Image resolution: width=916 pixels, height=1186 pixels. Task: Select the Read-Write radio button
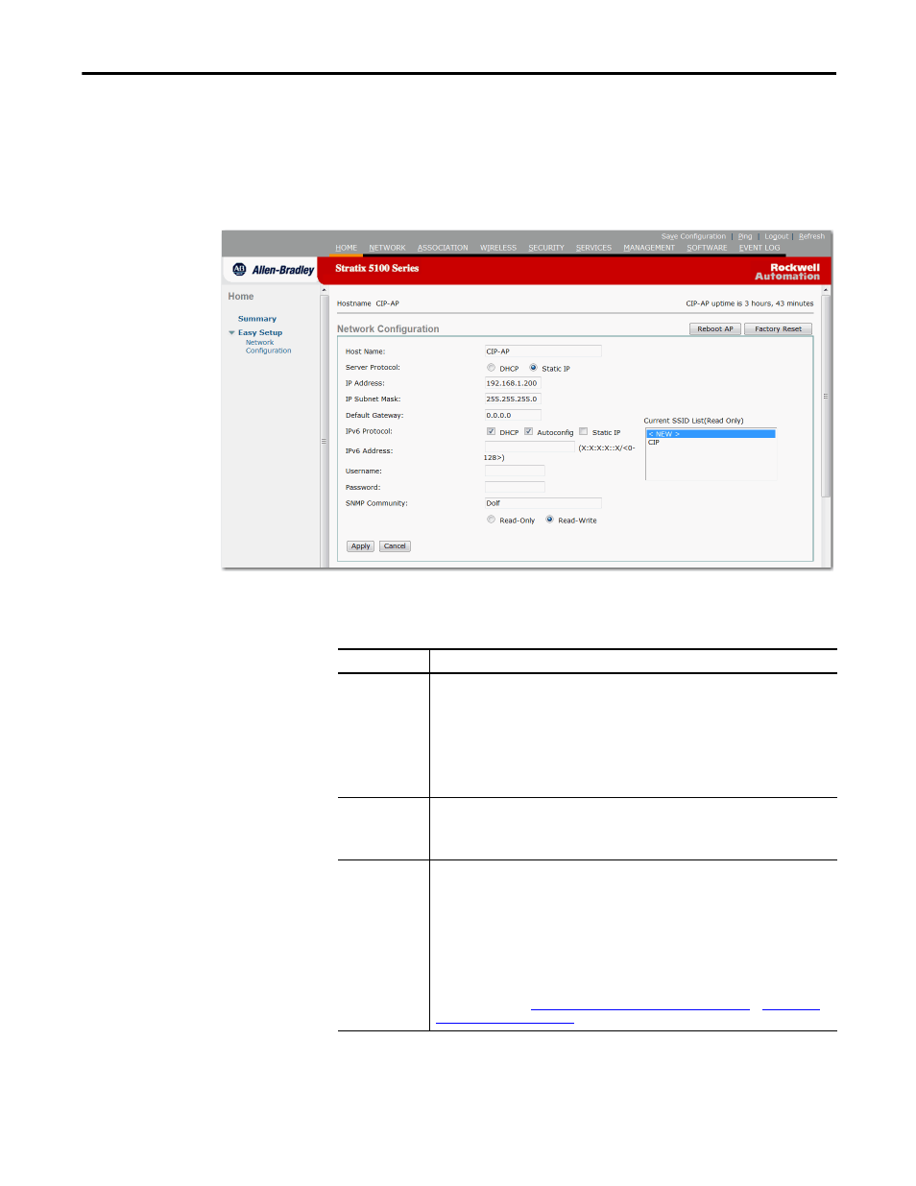coord(549,520)
